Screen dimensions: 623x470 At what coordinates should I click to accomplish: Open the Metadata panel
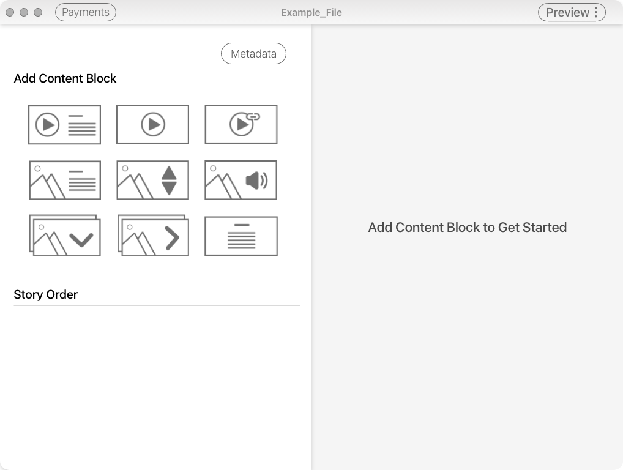coord(253,53)
